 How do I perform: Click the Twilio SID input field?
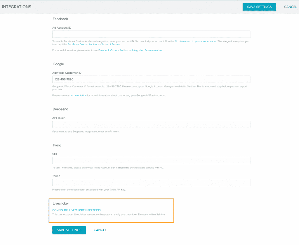click(x=151, y=160)
